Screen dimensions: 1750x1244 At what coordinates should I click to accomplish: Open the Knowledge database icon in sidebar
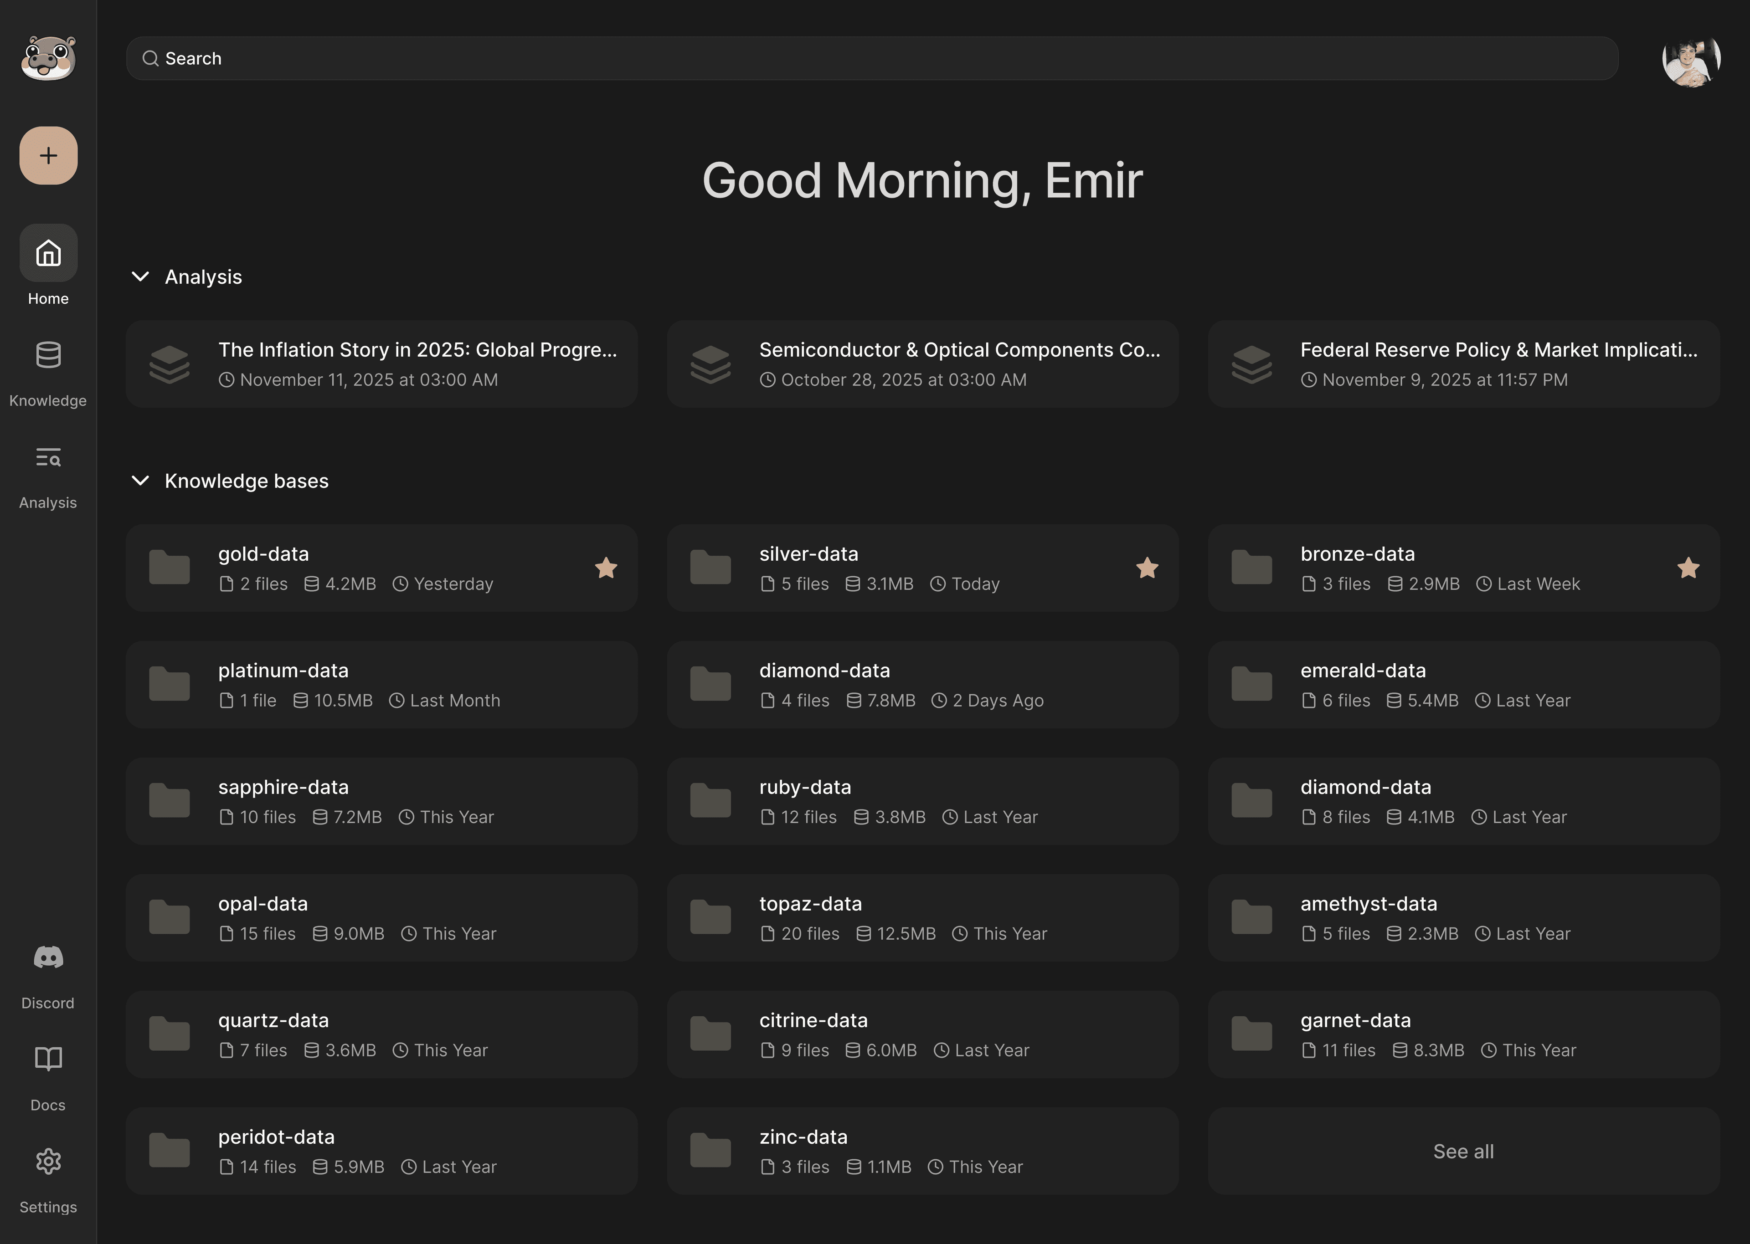[x=48, y=355]
